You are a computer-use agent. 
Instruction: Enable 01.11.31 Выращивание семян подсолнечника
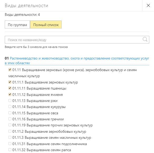click(x=10, y=144)
